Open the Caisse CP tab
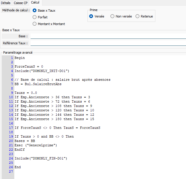 point(20,3)
